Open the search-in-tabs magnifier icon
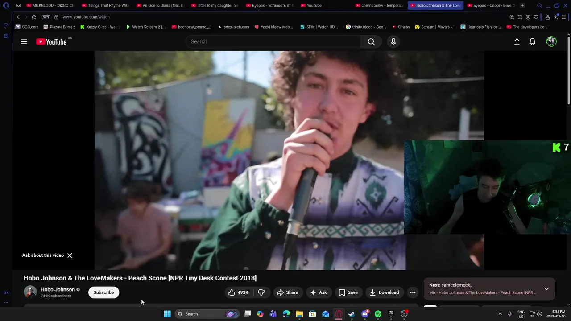This screenshot has height=321, width=571. pos(539,6)
